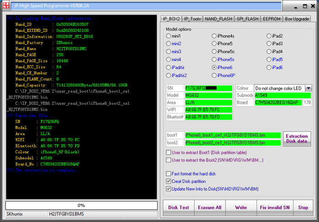This screenshot has height=222, width=319.
Task: Click the WIFI address input field
Action: pyautogui.click(x=209, y=110)
